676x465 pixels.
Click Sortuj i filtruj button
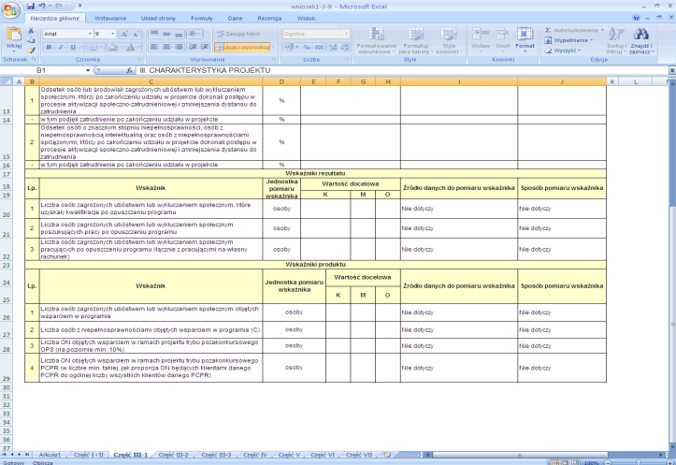click(x=616, y=40)
